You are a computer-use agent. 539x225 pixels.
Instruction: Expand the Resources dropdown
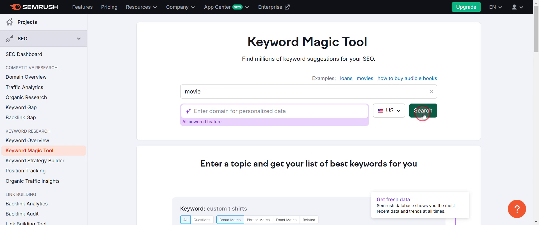(141, 7)
